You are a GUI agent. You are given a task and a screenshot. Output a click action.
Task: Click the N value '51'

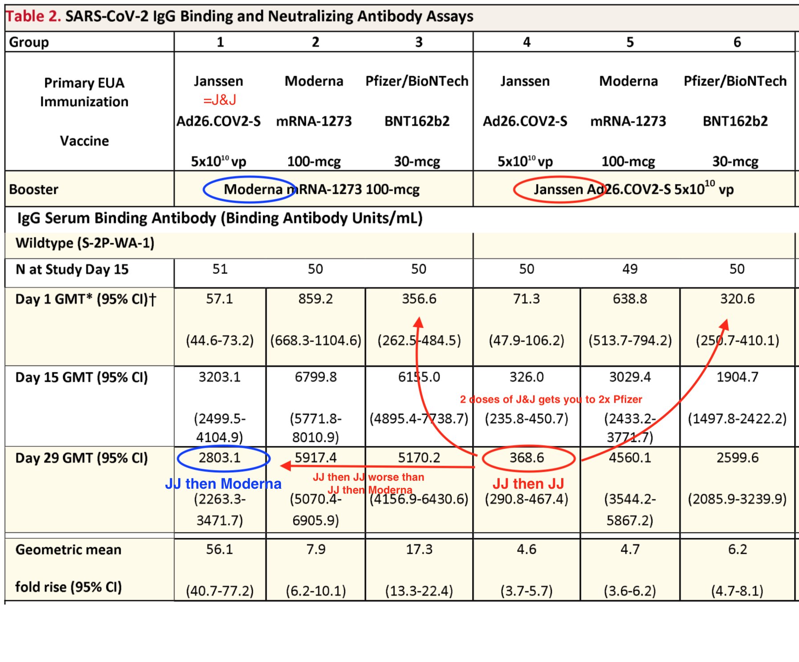(x=220, y=269)
